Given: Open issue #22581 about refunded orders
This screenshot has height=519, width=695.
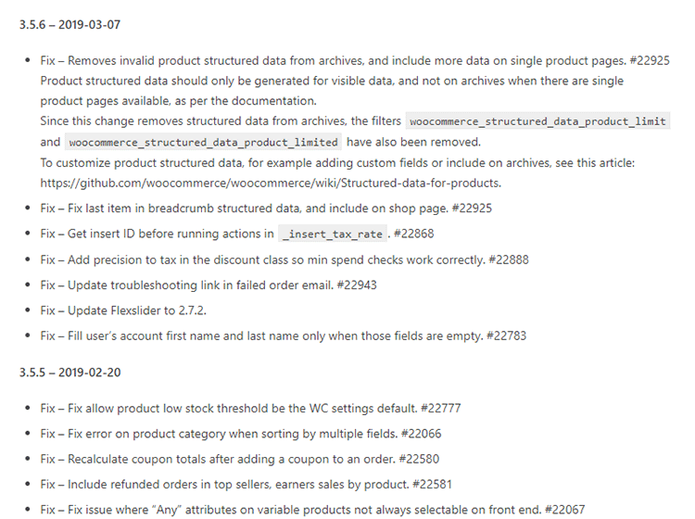Looking at the screenshot, I should click(x=432, y=485).
